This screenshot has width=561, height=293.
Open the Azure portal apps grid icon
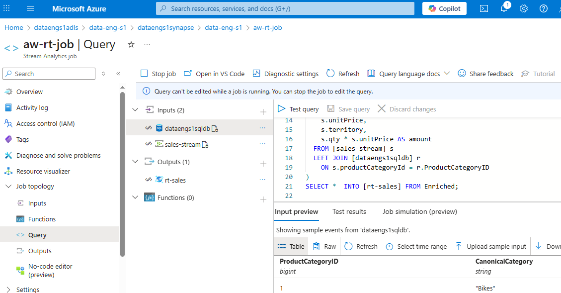pyautogui.click(x=6, y=8)
